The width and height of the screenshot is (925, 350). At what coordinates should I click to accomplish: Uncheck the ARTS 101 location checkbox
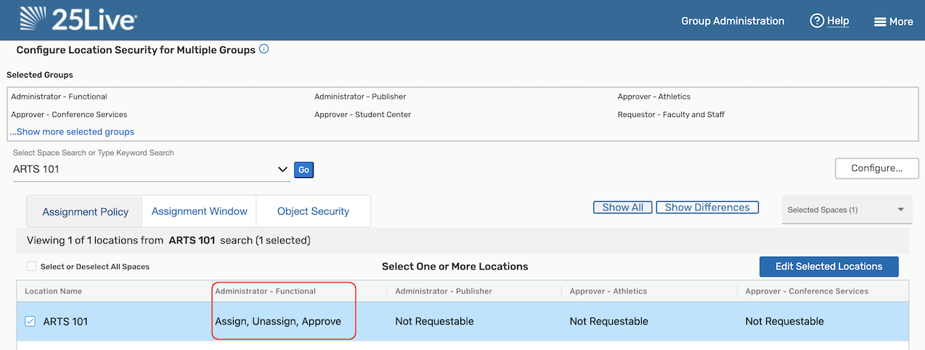30,321
